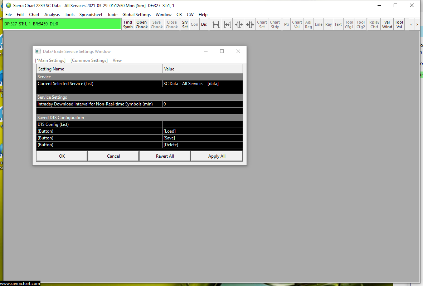
Task: Open the Spreadsheet menu
Action: pos(91,15)
